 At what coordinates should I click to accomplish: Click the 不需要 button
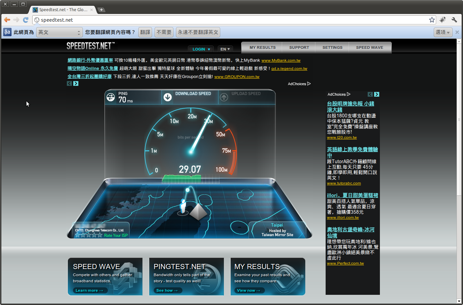point(164,32)
